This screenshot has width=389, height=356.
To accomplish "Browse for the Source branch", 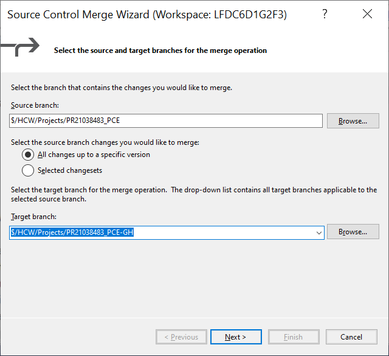I will (x=353, y=121).
